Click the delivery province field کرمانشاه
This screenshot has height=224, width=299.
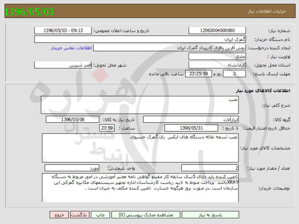click(217, 65)
